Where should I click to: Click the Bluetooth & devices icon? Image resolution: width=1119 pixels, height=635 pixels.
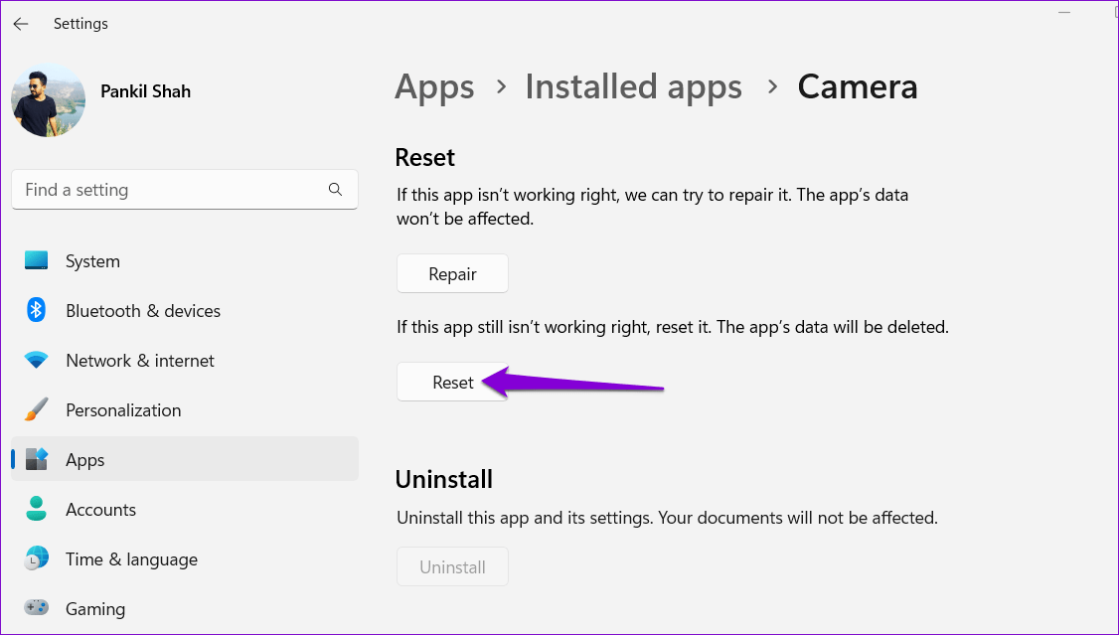click(36, 310)
